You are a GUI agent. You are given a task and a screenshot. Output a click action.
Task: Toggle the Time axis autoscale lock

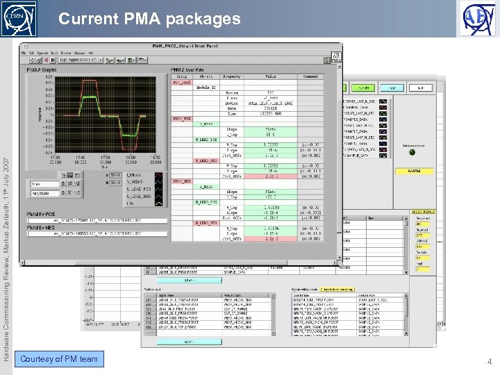pyautogui.click(x=63, y=183)
